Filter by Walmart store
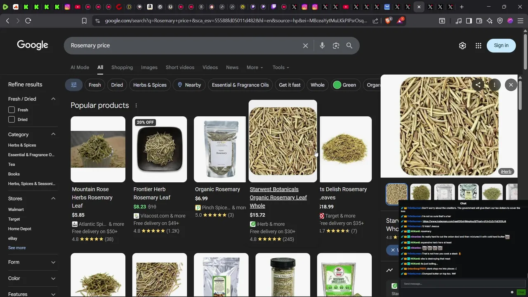The image size is (528, 297). click(x=16, y=210)
